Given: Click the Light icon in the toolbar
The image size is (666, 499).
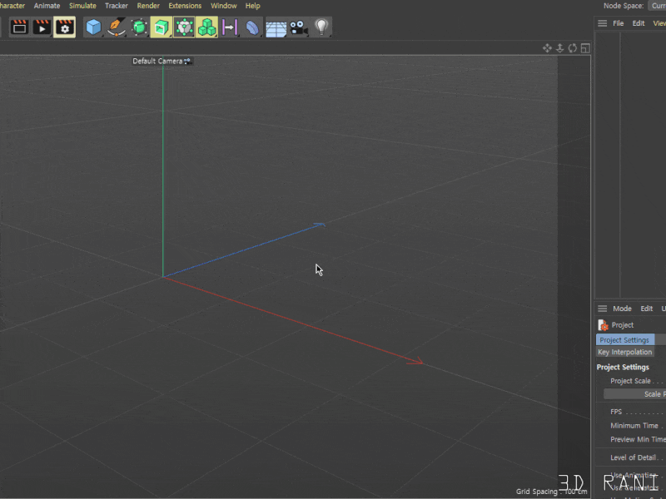Looking at the screenshot, I should click(x=323, y=27).
